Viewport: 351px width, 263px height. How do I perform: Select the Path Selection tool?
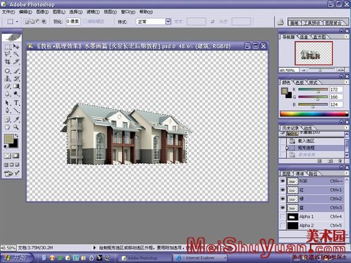tap(7, 103)
